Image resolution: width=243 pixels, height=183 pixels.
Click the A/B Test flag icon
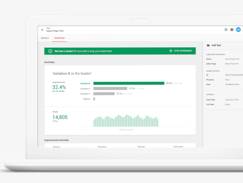(208, 45)
